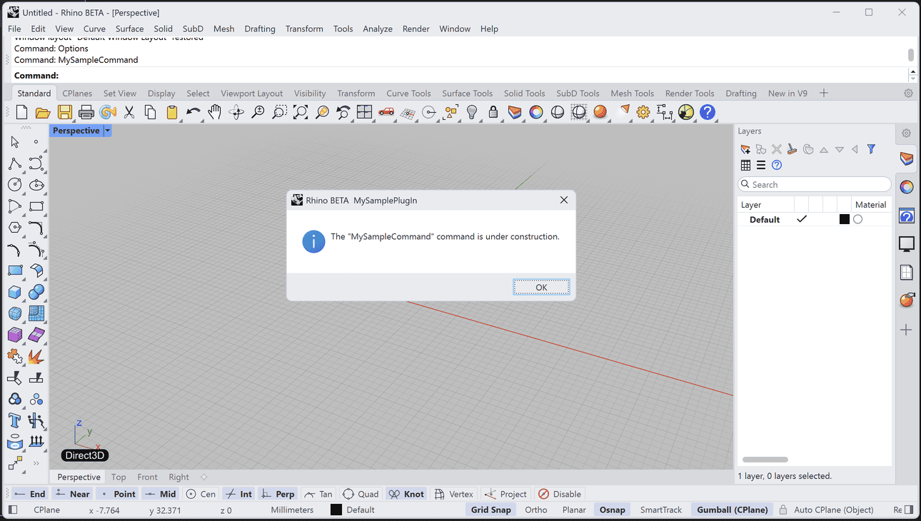Click the light bulb Hide/Show icon
Image resolution: width=921 pixels, height=521 pixels.
[472, 112]
